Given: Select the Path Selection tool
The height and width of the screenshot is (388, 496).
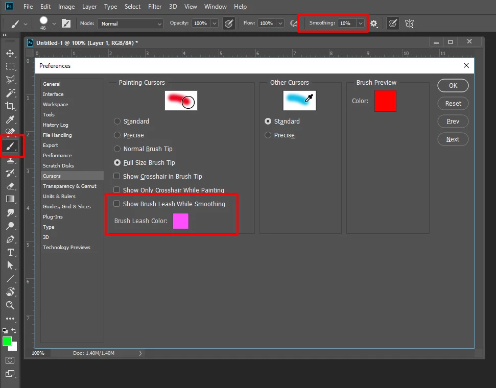Looking at the screenshot, I should pos(10,265).
